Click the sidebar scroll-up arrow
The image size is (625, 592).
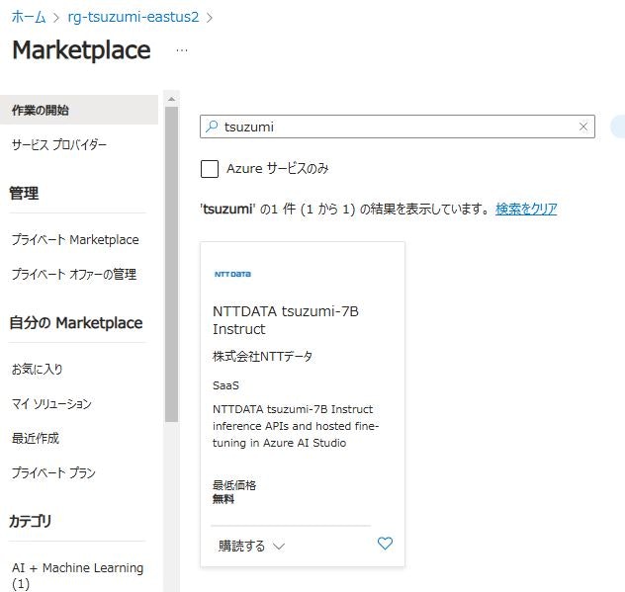click(x=171, y=99)
